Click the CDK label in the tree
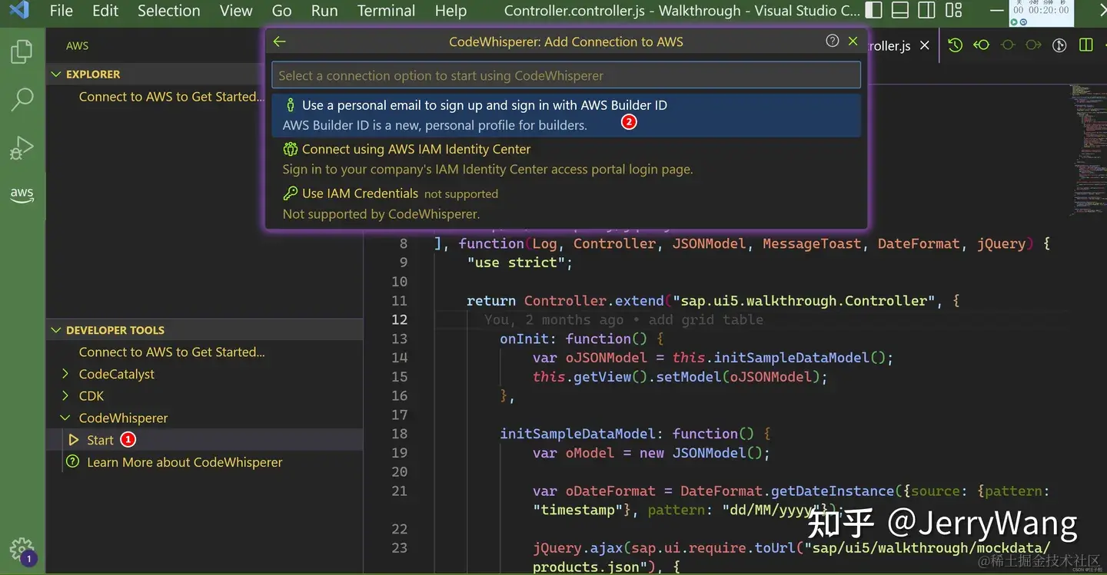Screen dimensions: 1107x575 point(91,396)
